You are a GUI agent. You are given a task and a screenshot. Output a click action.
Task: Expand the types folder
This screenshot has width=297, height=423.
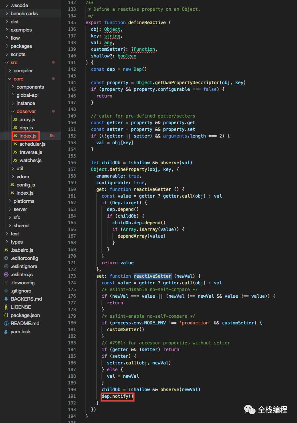[x=7, y=242]
